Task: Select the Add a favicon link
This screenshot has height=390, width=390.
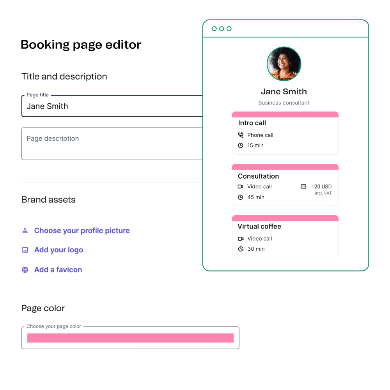Action: 58,270
